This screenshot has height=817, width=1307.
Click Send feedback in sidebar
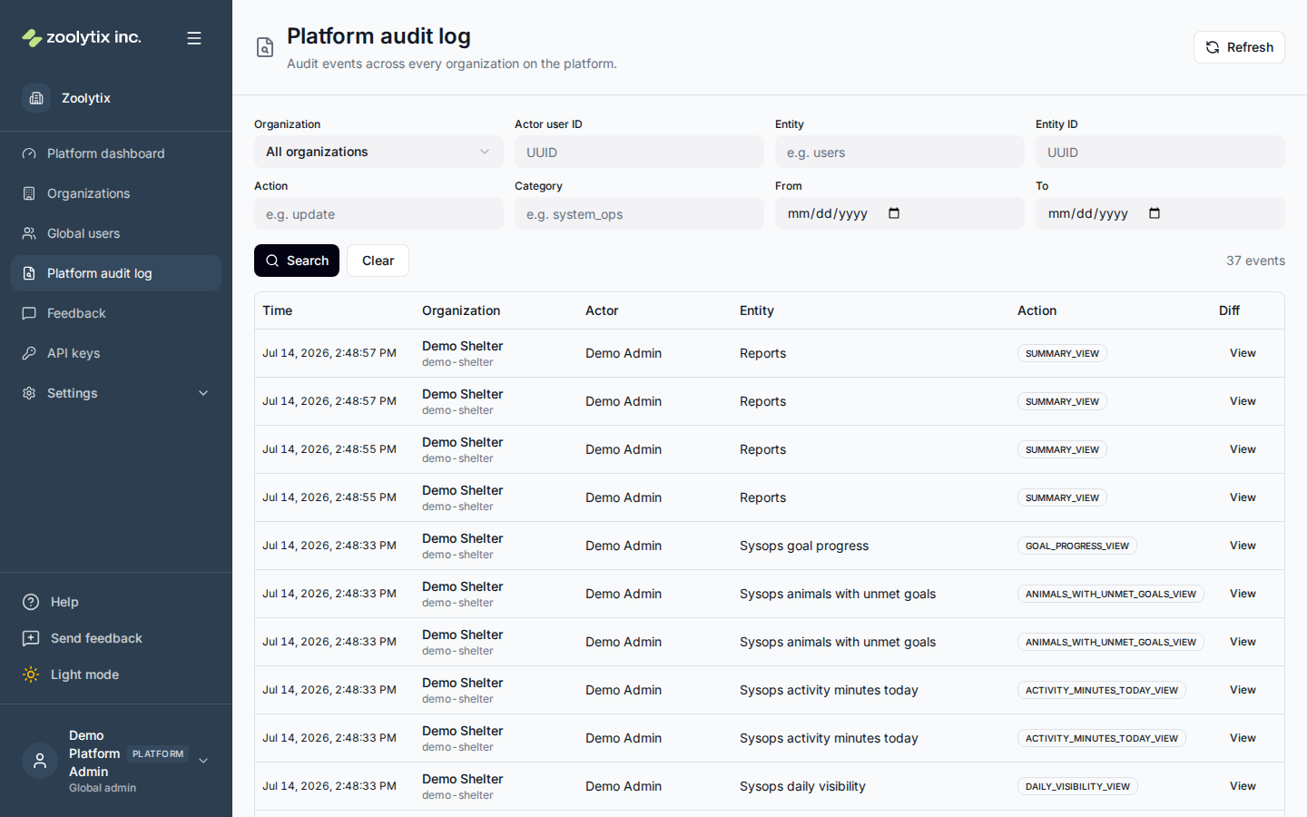coord(116,638)
